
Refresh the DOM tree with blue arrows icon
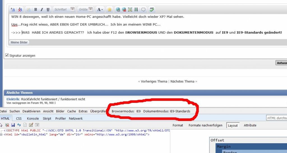(x=19, y=125)
